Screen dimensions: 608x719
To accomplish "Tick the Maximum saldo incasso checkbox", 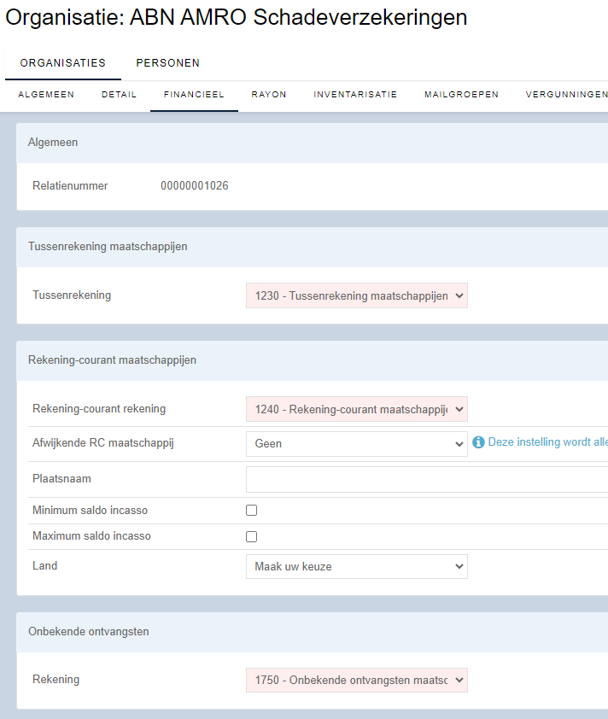I will click(251, 536).
